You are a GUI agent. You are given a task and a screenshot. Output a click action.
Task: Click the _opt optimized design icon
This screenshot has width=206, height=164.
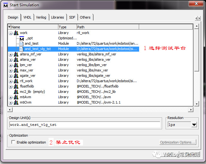pos(22,38)
